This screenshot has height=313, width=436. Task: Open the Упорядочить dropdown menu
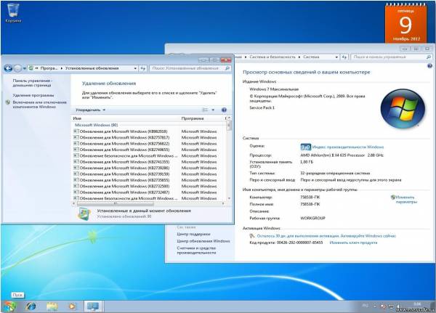point(90,110)
